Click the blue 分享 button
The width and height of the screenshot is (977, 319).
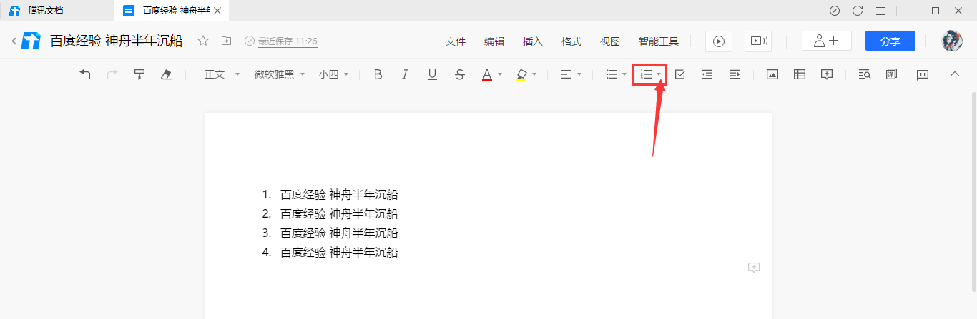[890, 41]
